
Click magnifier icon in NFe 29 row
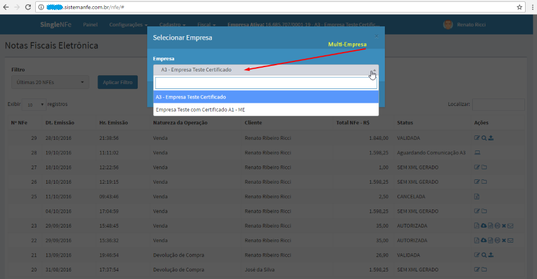click(484, 137)
